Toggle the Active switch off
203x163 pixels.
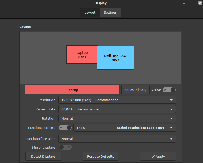tap(169, 90)
